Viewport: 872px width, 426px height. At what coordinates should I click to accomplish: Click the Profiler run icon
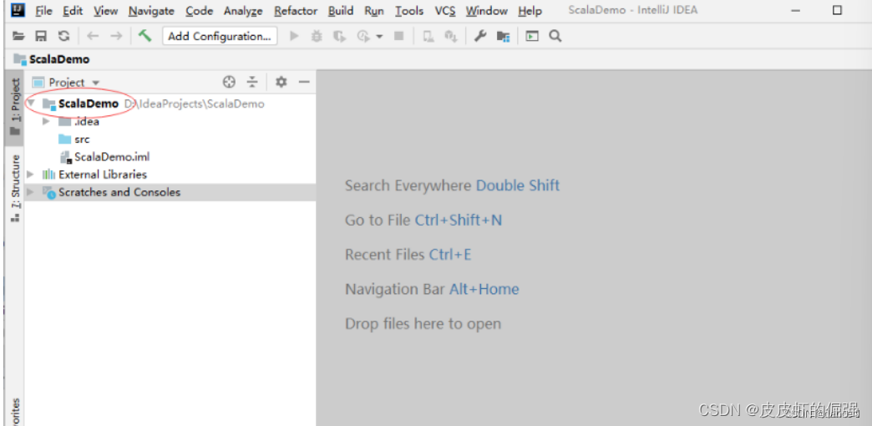coord(363,37)
